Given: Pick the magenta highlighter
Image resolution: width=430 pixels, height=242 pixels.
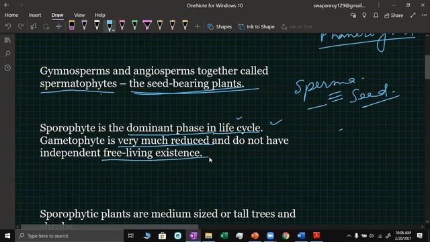Looking at the screenshot, I should 147,26.
